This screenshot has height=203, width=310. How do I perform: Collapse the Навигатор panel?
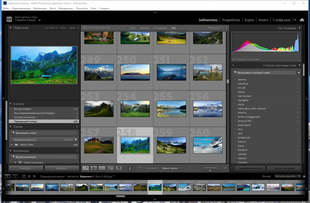tap(11, 28)
